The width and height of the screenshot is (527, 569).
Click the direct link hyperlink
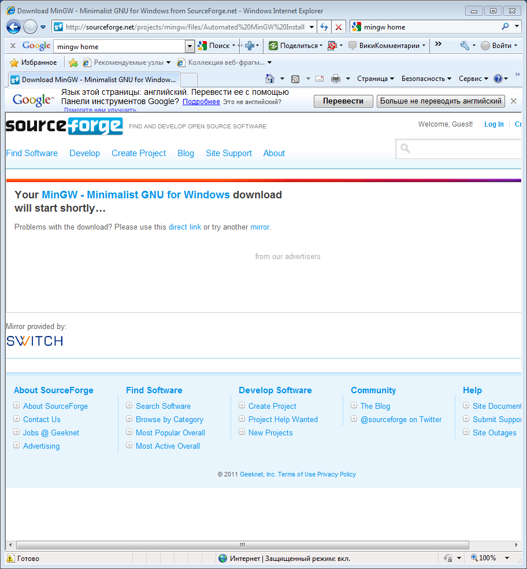pyautogui.click(x=185, y=227)
